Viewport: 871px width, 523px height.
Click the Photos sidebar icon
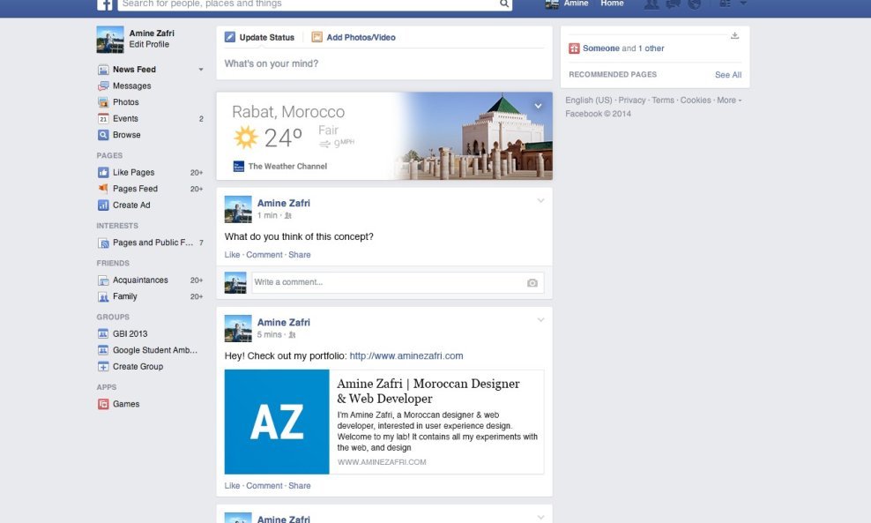[x=103, y=102]
